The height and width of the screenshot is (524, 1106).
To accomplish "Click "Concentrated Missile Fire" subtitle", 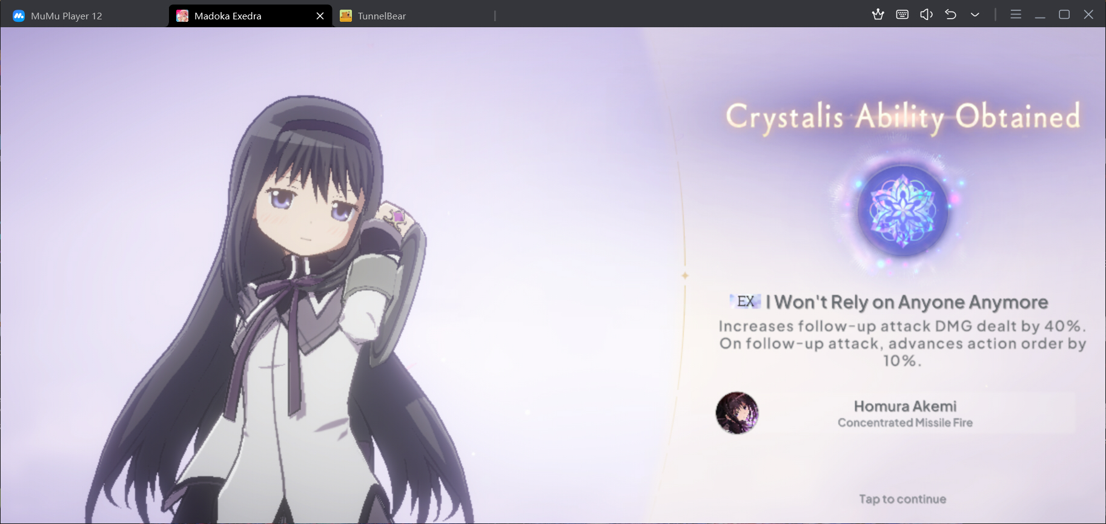I will coord(905,422).
